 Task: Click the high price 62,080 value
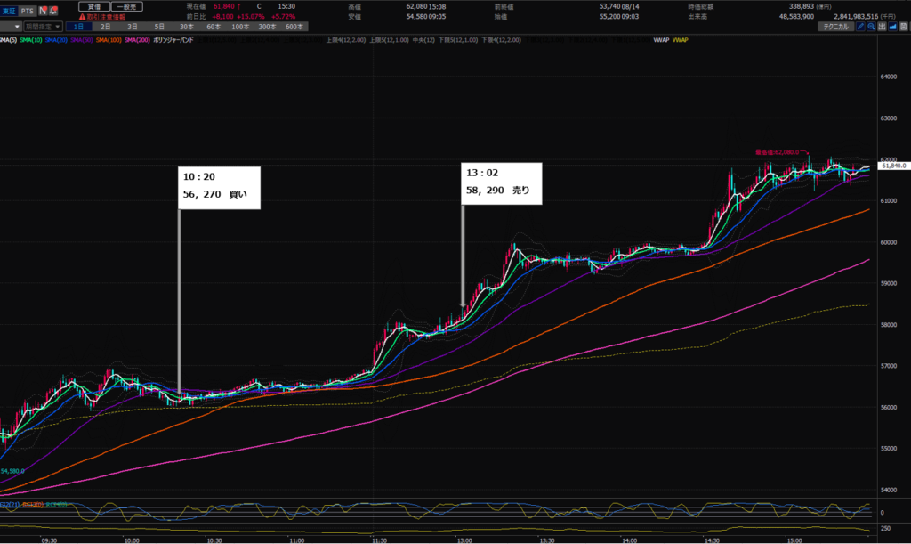416,6
